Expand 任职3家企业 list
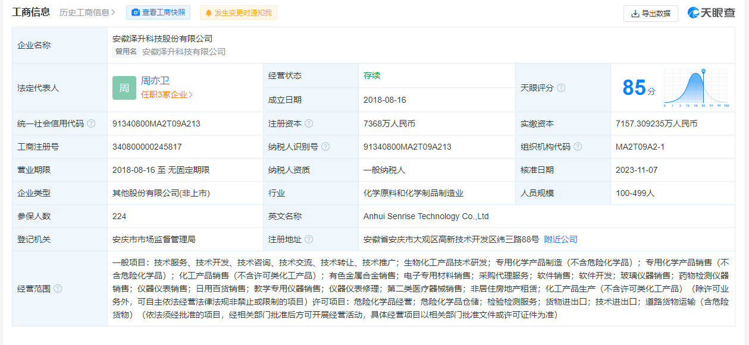Viewport: 749px width, 345px height. tap(167, 94)
